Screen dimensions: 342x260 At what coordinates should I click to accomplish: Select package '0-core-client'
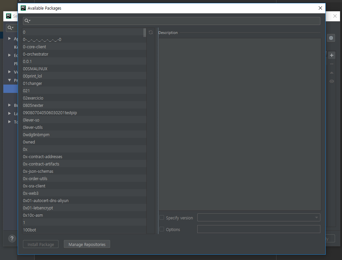click(84, 47)
